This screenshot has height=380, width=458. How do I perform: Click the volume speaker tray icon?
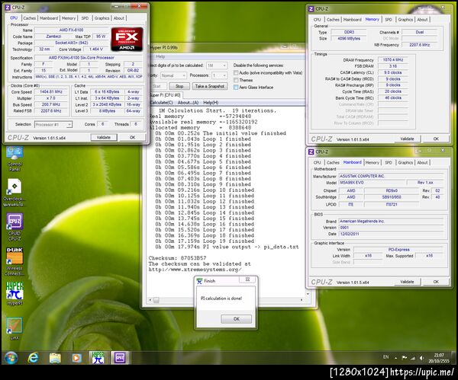point(421,358)
